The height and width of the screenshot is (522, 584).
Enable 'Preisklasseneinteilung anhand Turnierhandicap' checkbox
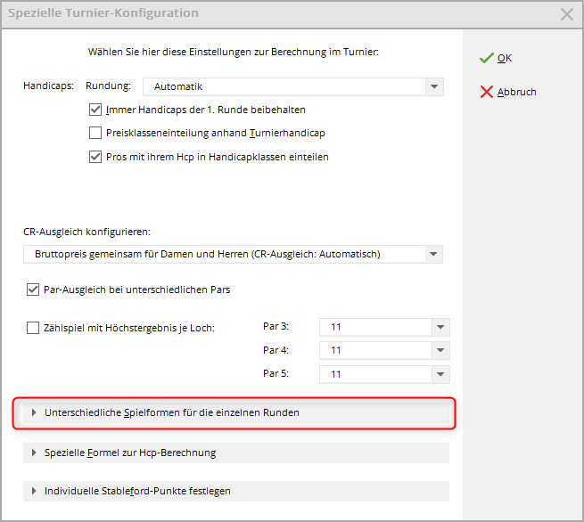tap(96, 134)
